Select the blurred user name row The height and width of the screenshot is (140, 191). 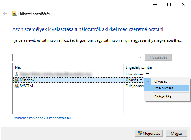click(x=93, y=74)
